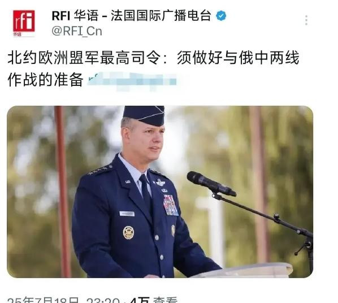The image size is (338, 303).
Task: Click the microphone in the tweet photo
Action: [x=211, y=184]
